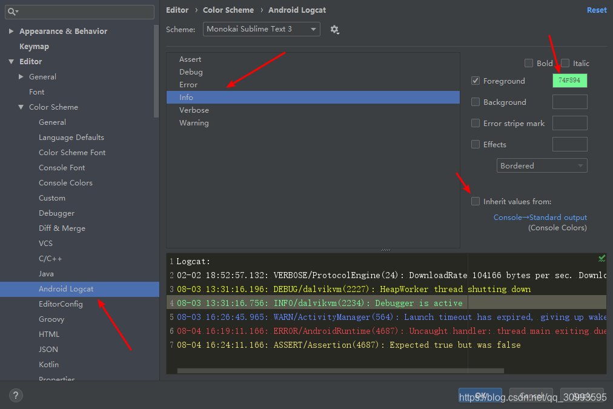Screen dimensions: 613x409
Task: Click the foreground color swatch 74F894
Action: pyautogui.click(x=569, y=81)
